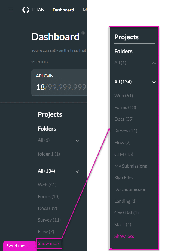Open the hamburger menu
189x251 pixels.
pyautogui.click(x=11, y=10)
